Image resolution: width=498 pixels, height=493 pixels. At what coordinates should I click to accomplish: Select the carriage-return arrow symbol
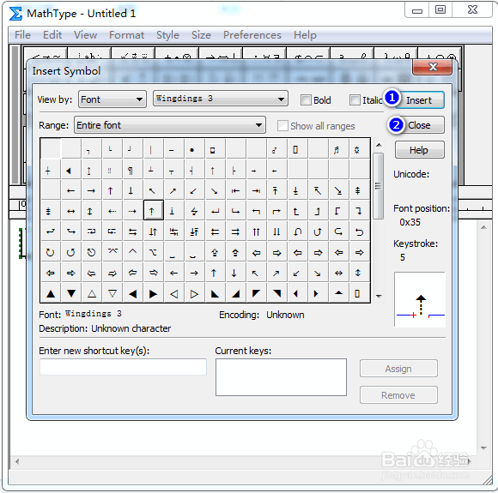215,211
